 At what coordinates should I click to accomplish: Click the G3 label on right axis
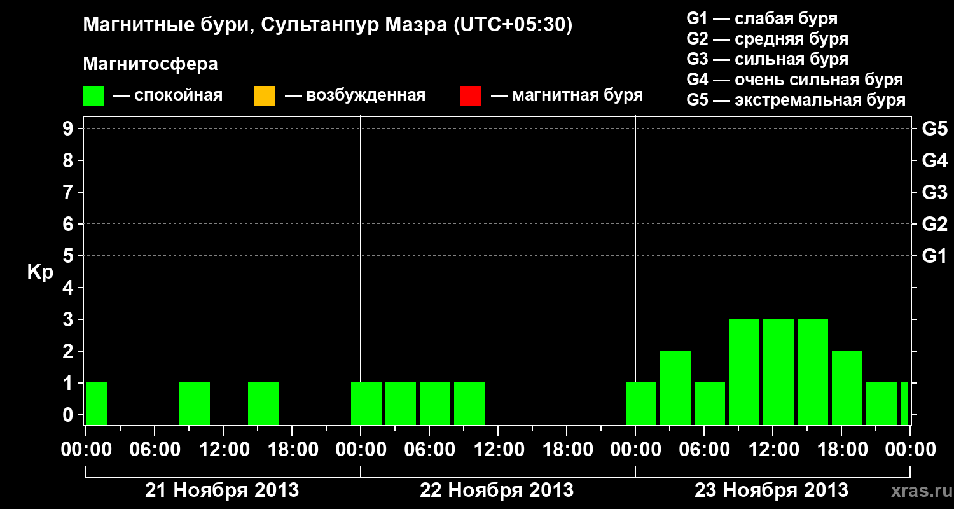coord(934,192)
